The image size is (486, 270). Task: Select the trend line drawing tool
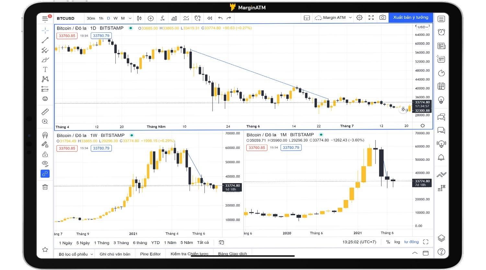coord(45,40)
